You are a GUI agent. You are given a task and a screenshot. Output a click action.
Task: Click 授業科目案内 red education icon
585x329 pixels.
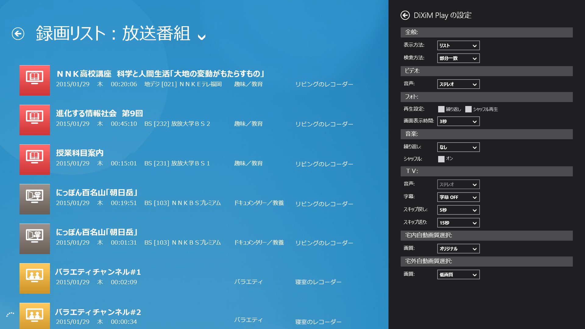(35, 160)
